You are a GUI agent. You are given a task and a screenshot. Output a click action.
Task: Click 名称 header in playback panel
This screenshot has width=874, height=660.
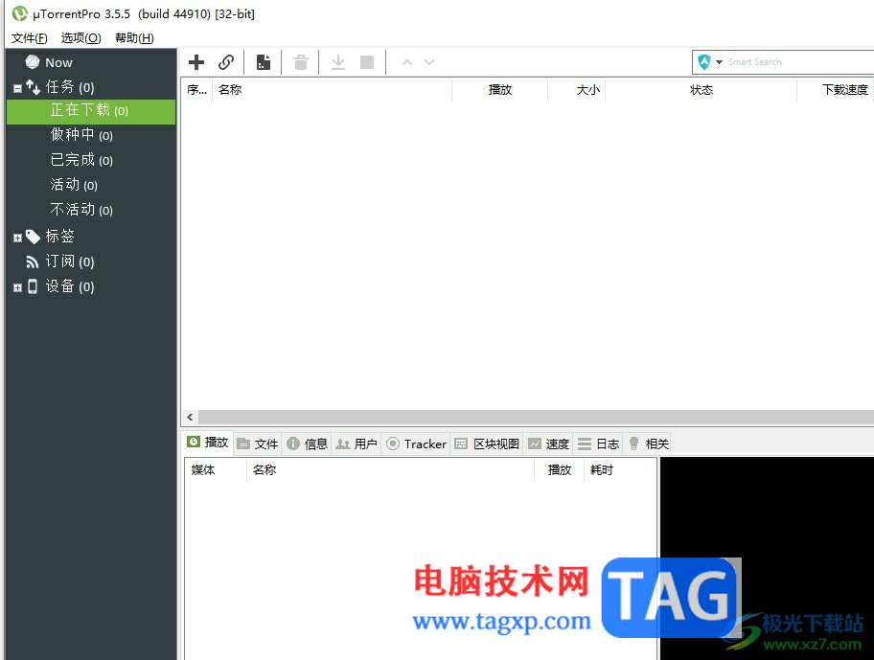[390, 470]
